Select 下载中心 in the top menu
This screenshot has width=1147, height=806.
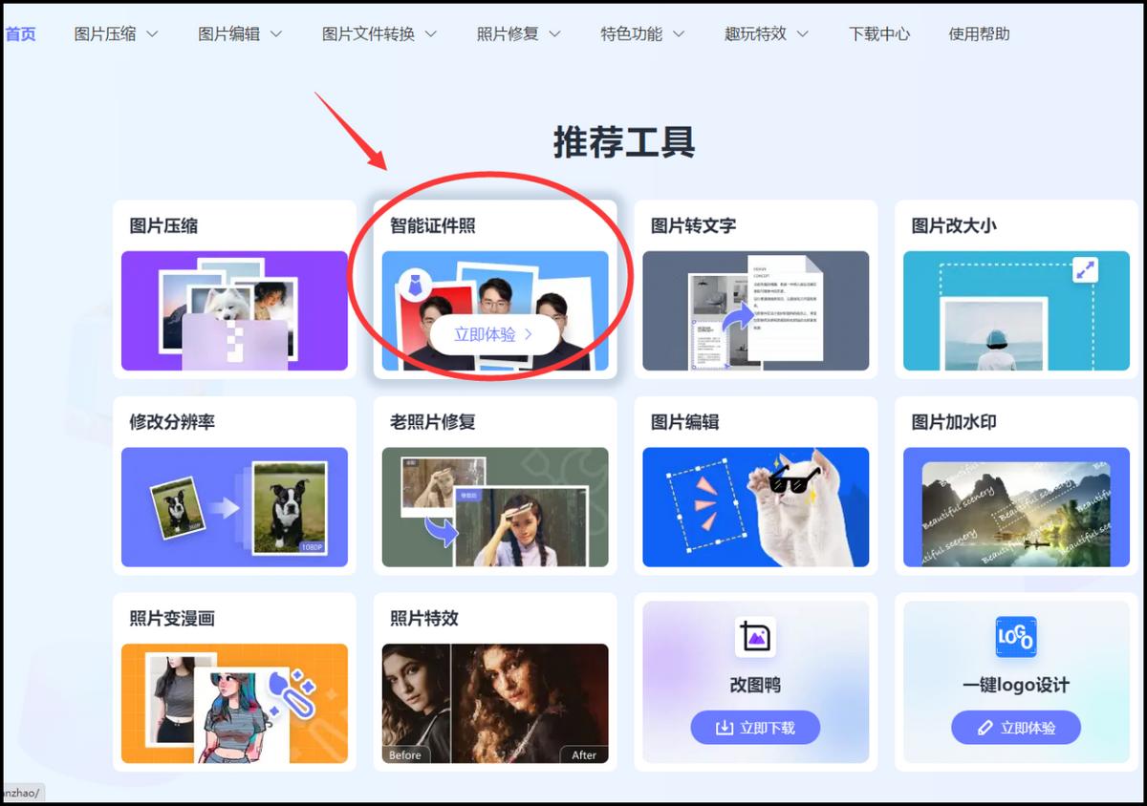point(877,32)
